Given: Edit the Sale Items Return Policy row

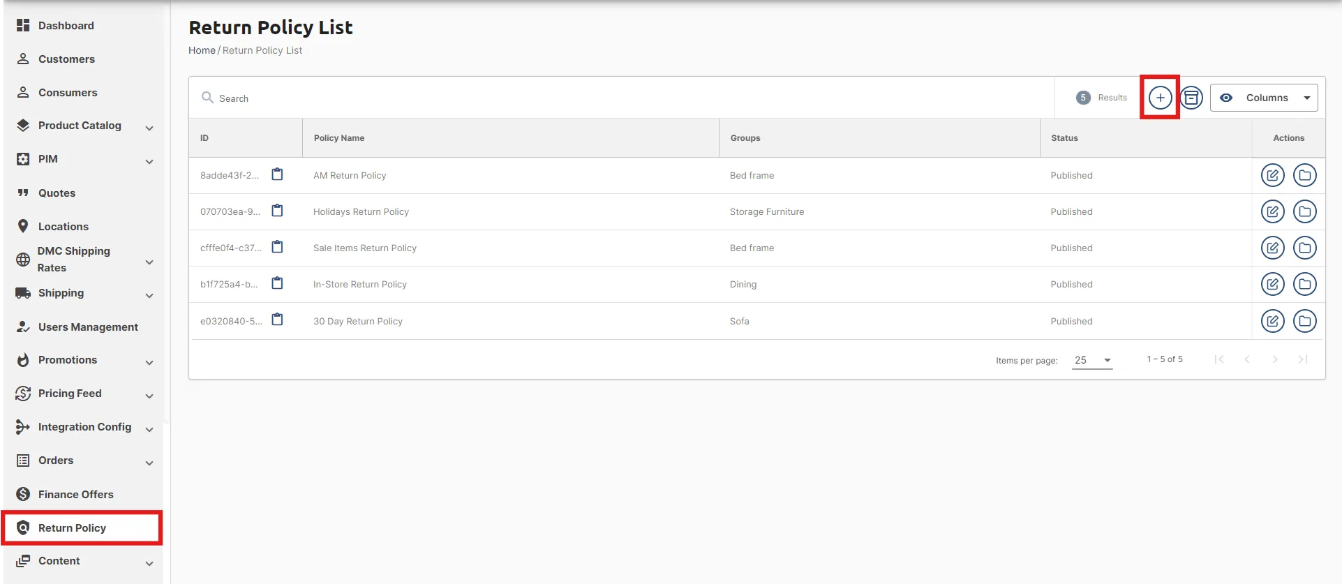Looking at the screenshot, I should [1273, 248].
